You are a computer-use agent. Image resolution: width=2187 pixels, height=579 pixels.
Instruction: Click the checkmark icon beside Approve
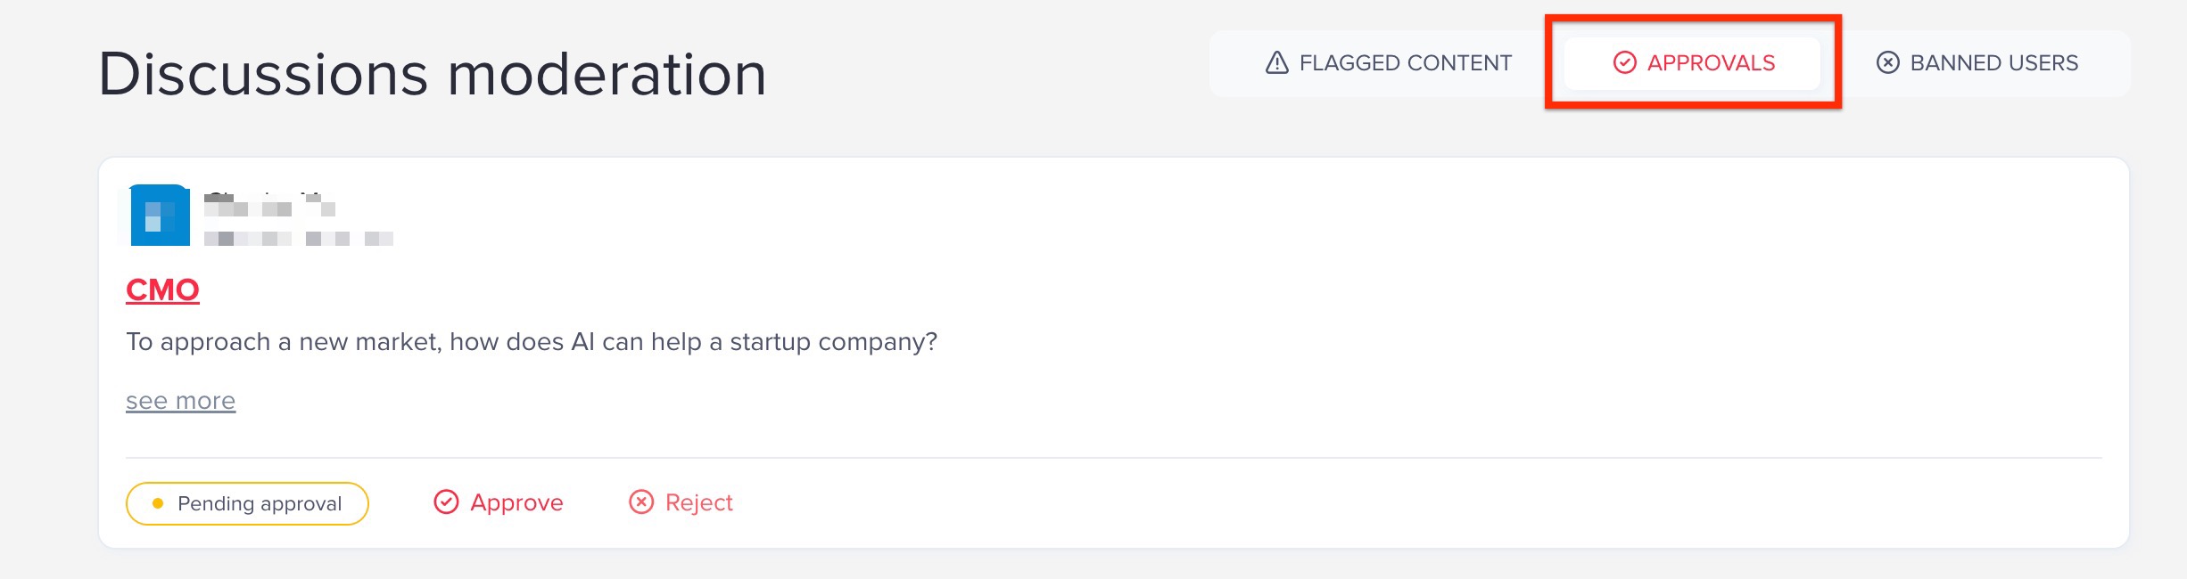pyautogui.click(x=446, y=502)
